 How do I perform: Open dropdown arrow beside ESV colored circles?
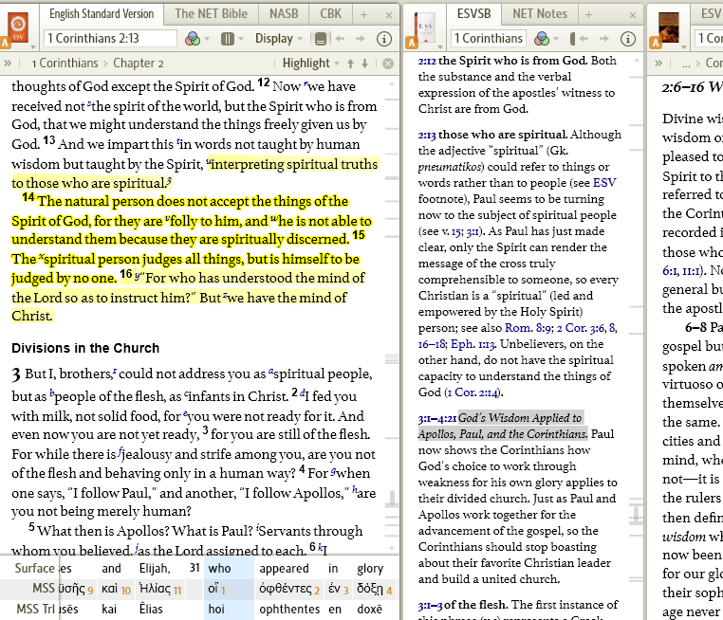click(x=207, y=39)
